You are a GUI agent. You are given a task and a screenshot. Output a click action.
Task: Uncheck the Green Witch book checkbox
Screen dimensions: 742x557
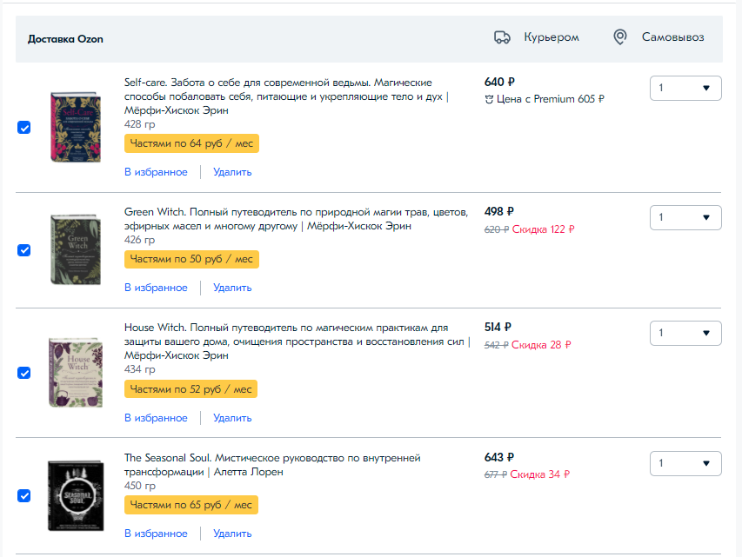point(24,250)
